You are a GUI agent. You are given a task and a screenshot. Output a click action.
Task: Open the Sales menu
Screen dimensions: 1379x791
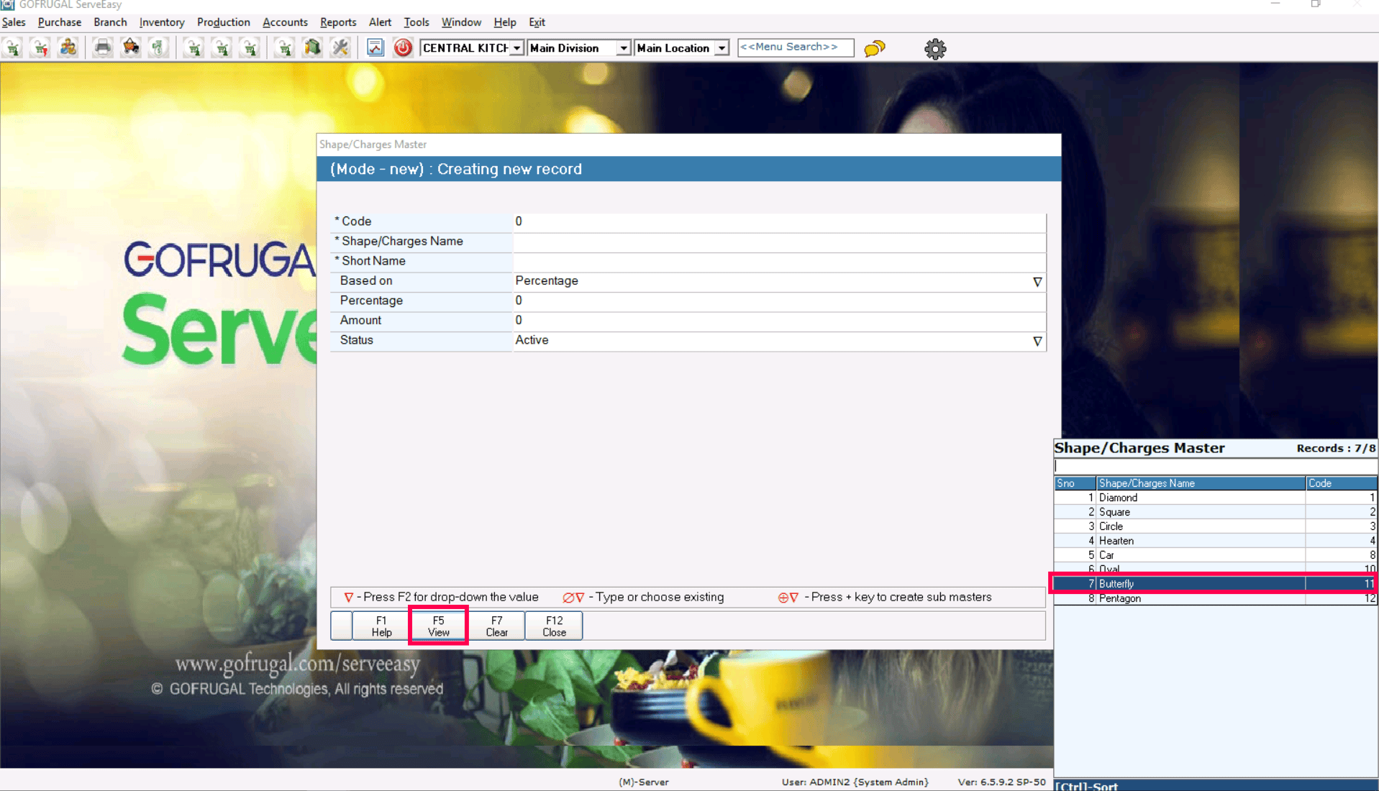tap(14, 22)
